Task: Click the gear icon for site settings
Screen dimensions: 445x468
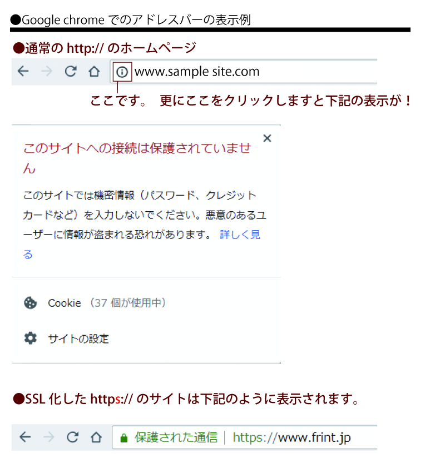Action: tap(31, 338)
